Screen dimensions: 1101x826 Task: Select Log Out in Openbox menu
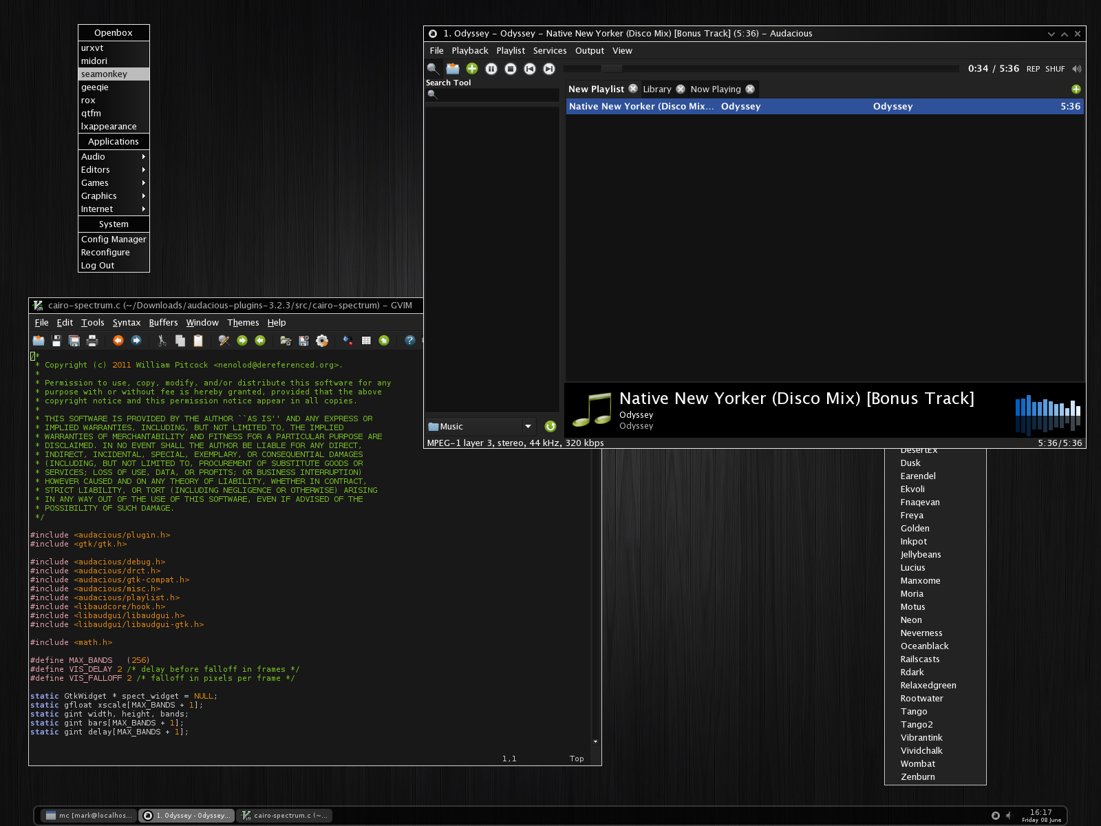pyautogui.click(x=114, y=265)
